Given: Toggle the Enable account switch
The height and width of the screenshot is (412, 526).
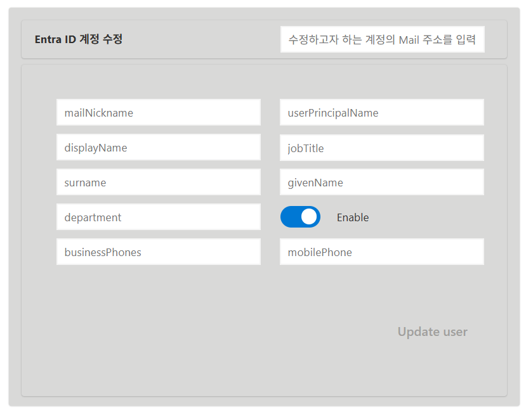Looking at the screenshot, I should click(300, 217).
